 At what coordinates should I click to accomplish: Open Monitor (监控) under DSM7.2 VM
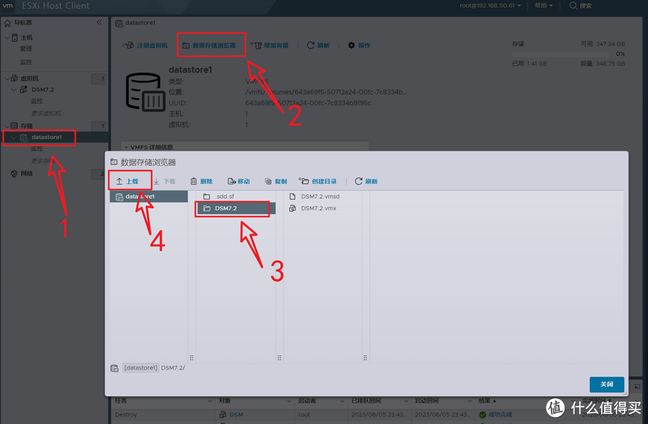coord(37,101)
